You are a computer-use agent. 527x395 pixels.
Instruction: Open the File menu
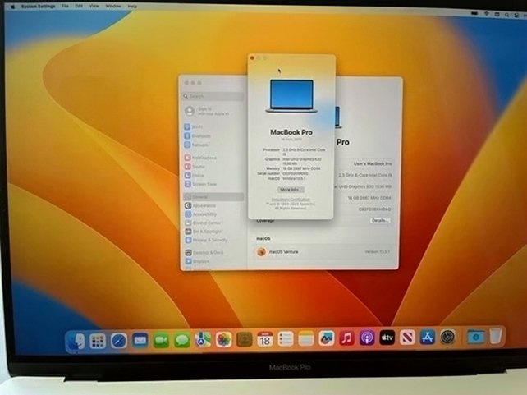[x=65, y=7]
